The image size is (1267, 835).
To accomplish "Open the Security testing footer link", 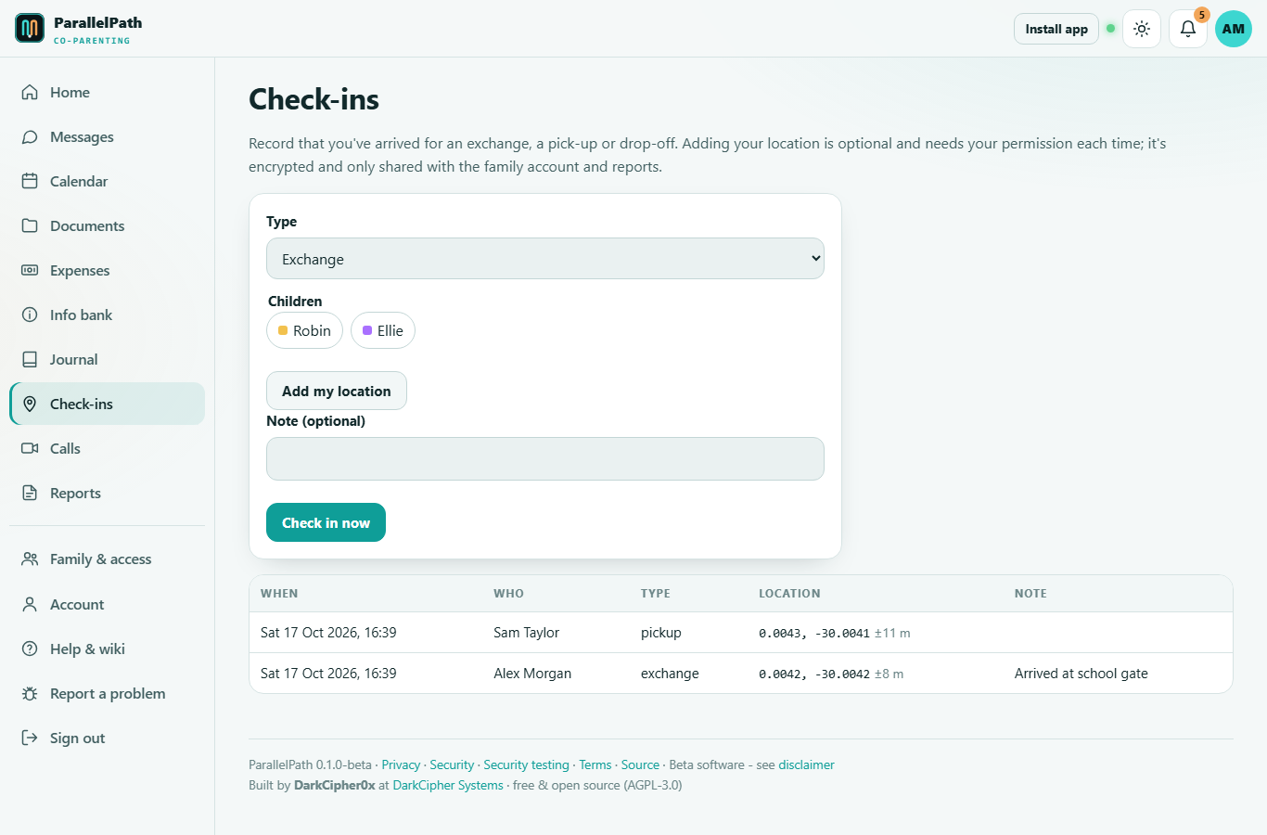I will pos(526,764).
